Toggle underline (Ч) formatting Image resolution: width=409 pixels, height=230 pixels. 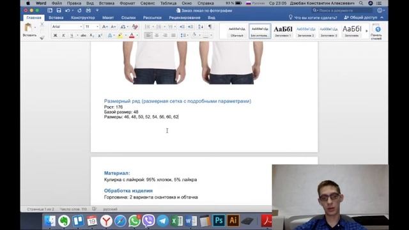tap(72, 36)
